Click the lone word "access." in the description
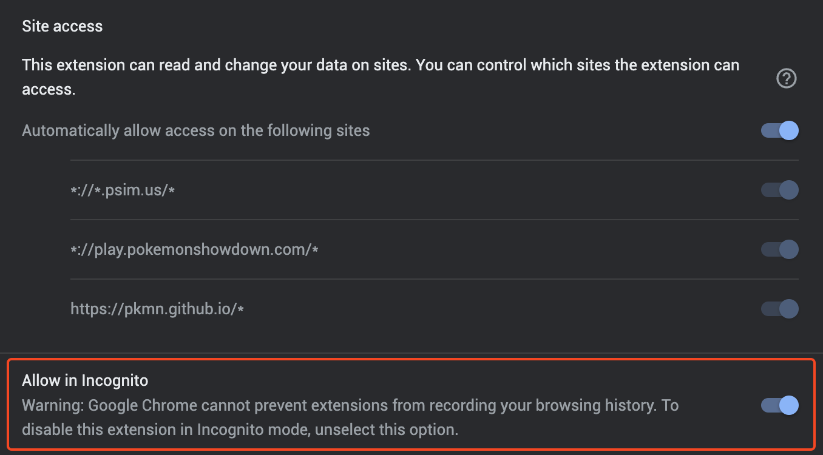Viewport: 823px width, 455px height. 49,90
